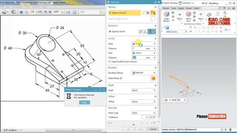
Task: Click the on-screen End value input box
Action: (180, 100)
